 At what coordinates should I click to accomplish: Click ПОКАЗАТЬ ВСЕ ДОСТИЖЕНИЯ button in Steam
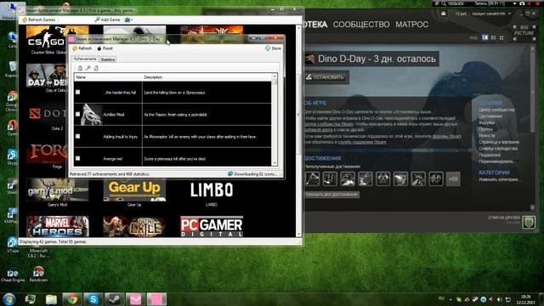(331, 195)
